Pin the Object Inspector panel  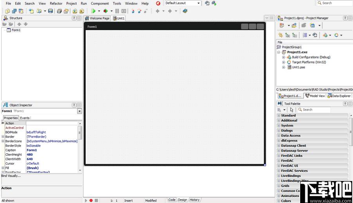74,105
